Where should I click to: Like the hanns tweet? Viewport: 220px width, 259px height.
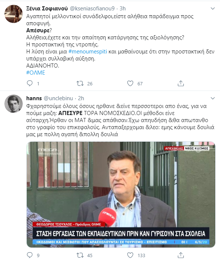(x=130, y=255)
